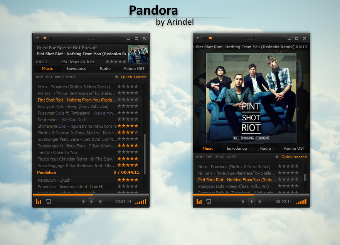The width and height of the screenshot is (340, 245).
Task: Click lit orange square toggle in small-cover titlebar
Action: pyautogui.click(x=45, y=38)
